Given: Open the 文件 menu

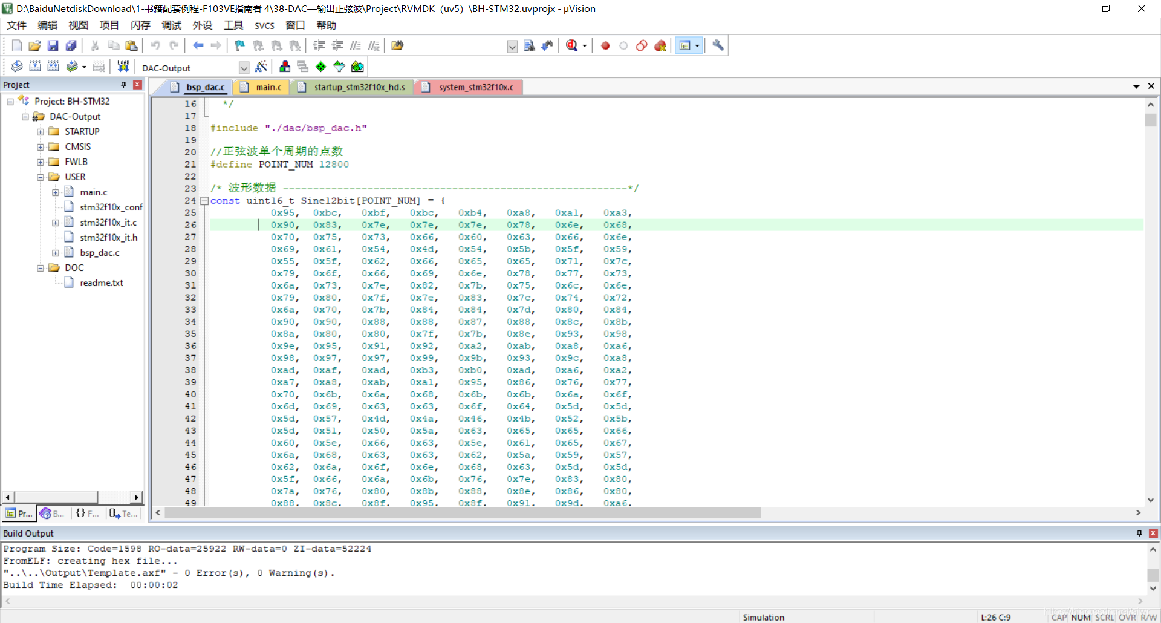Looking at the screenshot, I should point(16,25).
